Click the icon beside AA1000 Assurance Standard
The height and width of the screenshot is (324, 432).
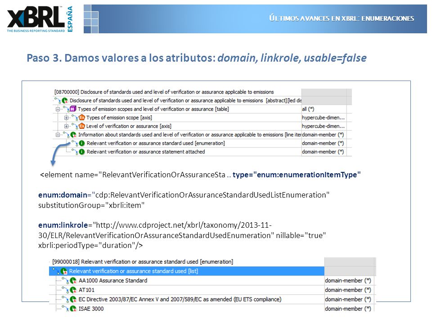[x=73, y=280]
